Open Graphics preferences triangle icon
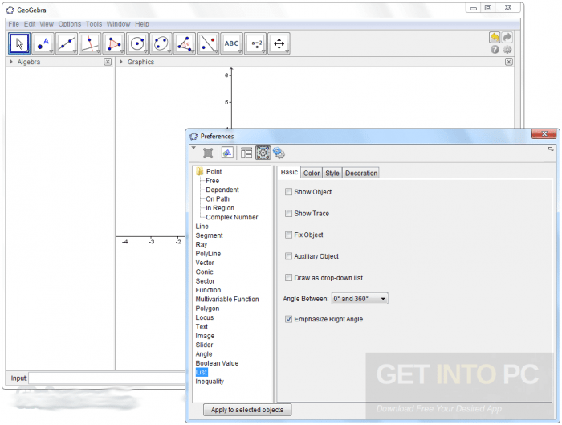 pyautogui.click(x=227, y=153)
